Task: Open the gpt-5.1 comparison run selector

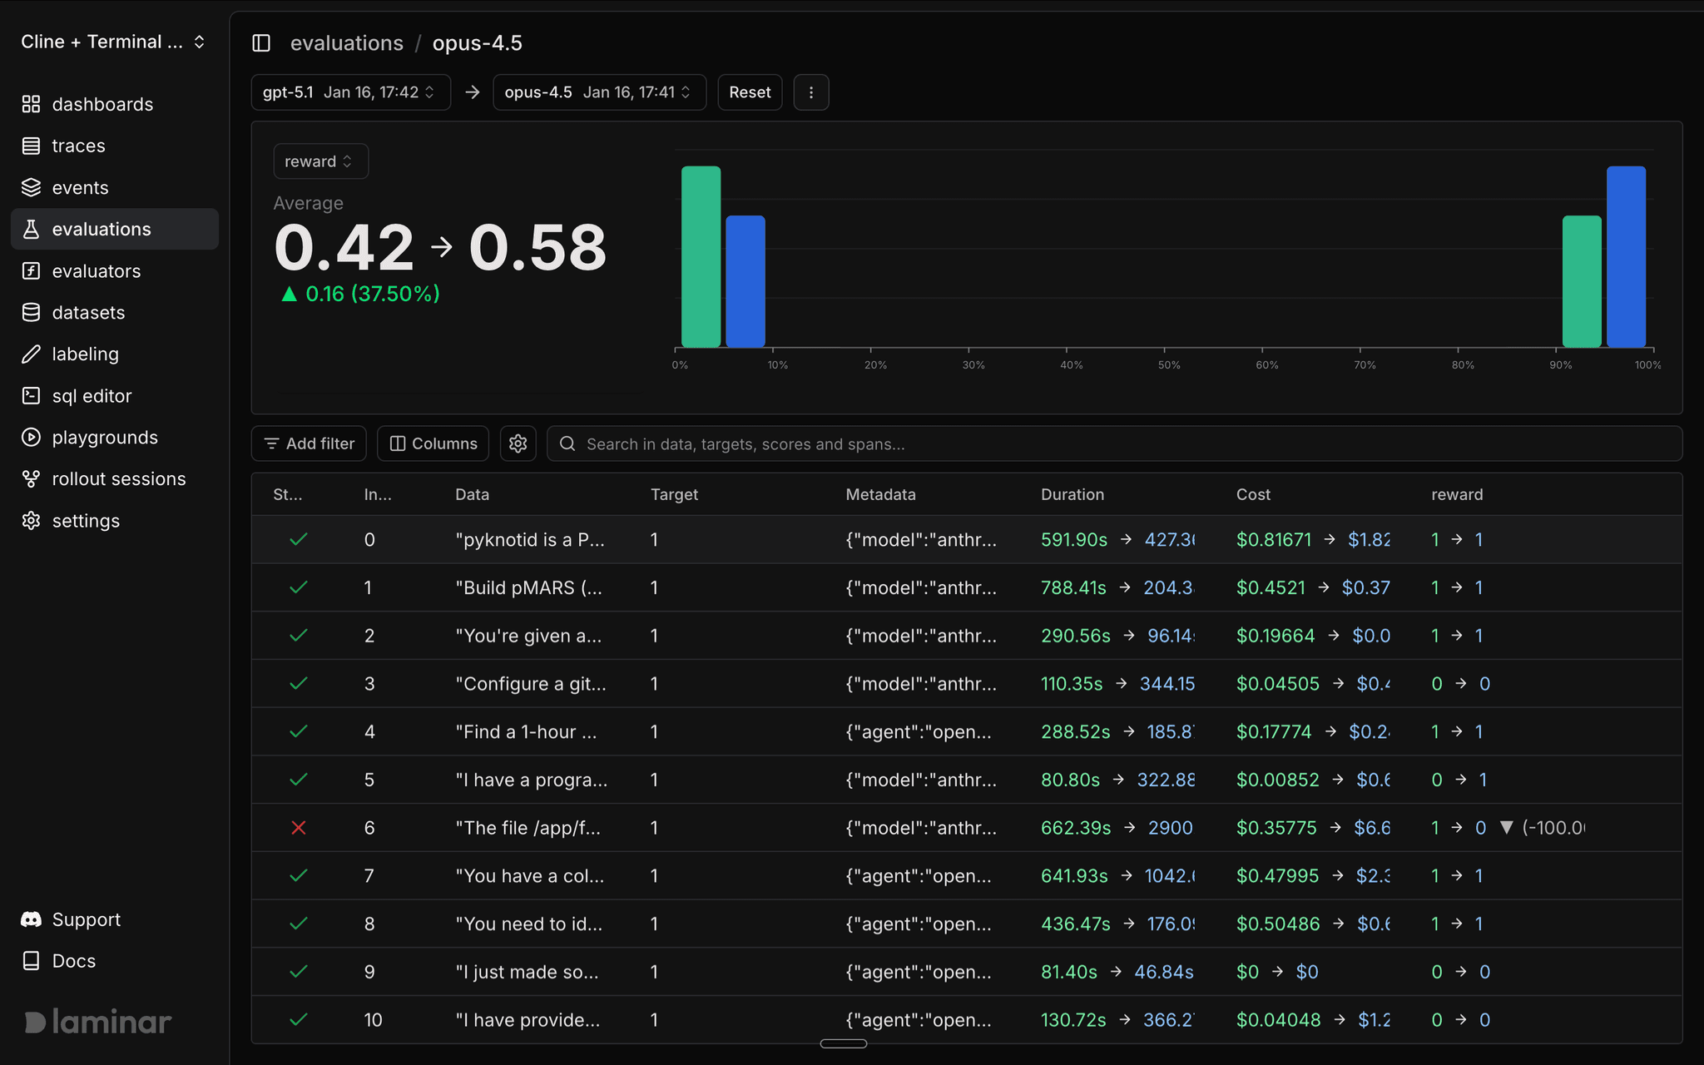Action: pyautogui.click(x=350, y=92)
